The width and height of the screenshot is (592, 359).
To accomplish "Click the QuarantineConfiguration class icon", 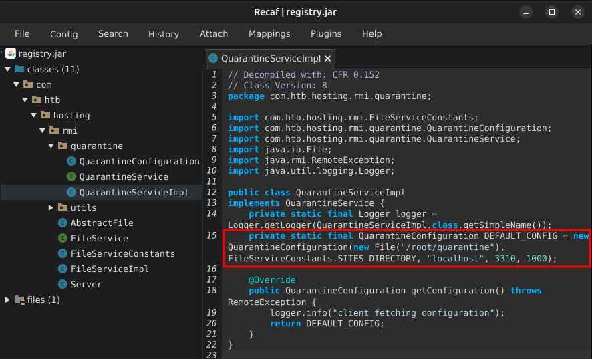I will [71, 162].
